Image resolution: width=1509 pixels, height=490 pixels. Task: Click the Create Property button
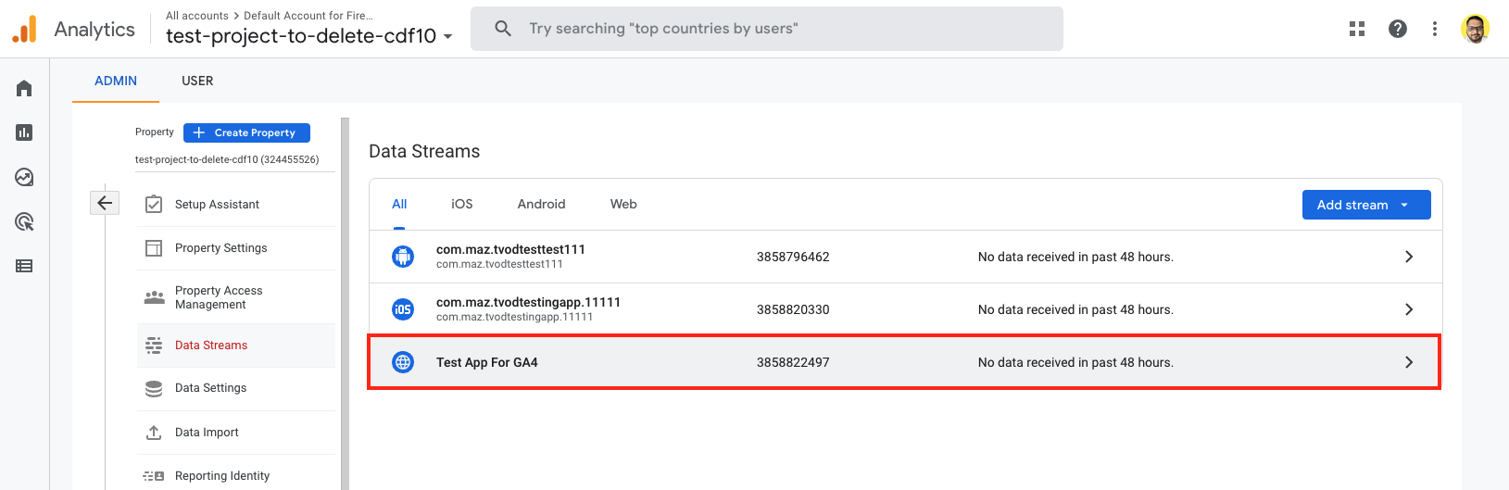click(x=246, y=132)
